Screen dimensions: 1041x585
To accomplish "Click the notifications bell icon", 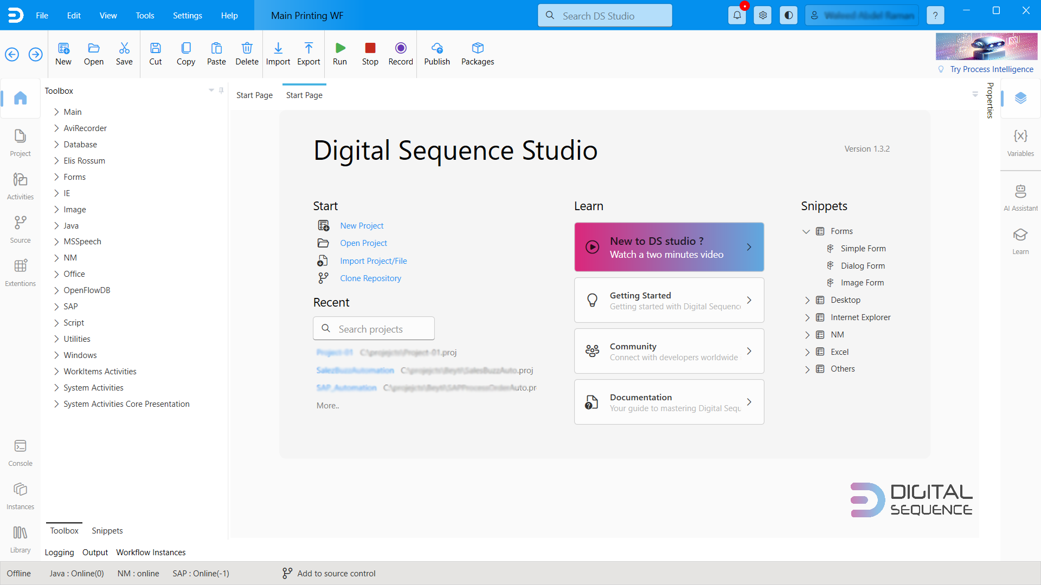I will (737, 15).
